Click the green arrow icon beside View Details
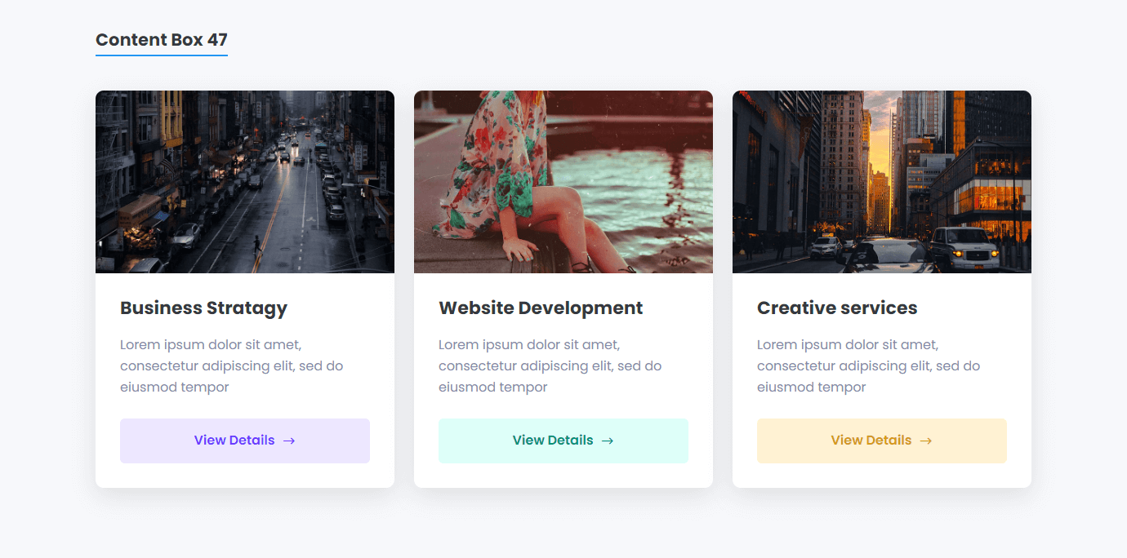The width and height of the screenshot is (1127, 558). point(608,441)
